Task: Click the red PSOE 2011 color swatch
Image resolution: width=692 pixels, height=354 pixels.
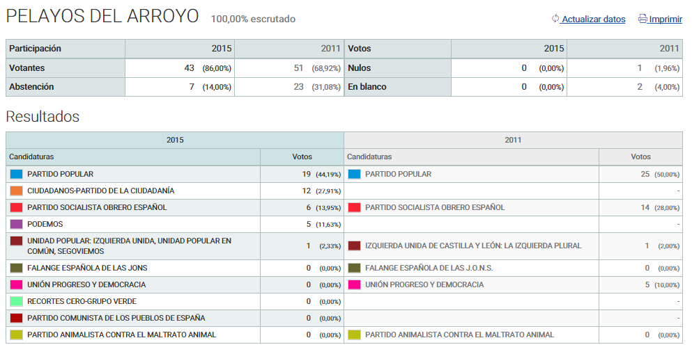Action: pyautogui.click(x=355, y=207)
